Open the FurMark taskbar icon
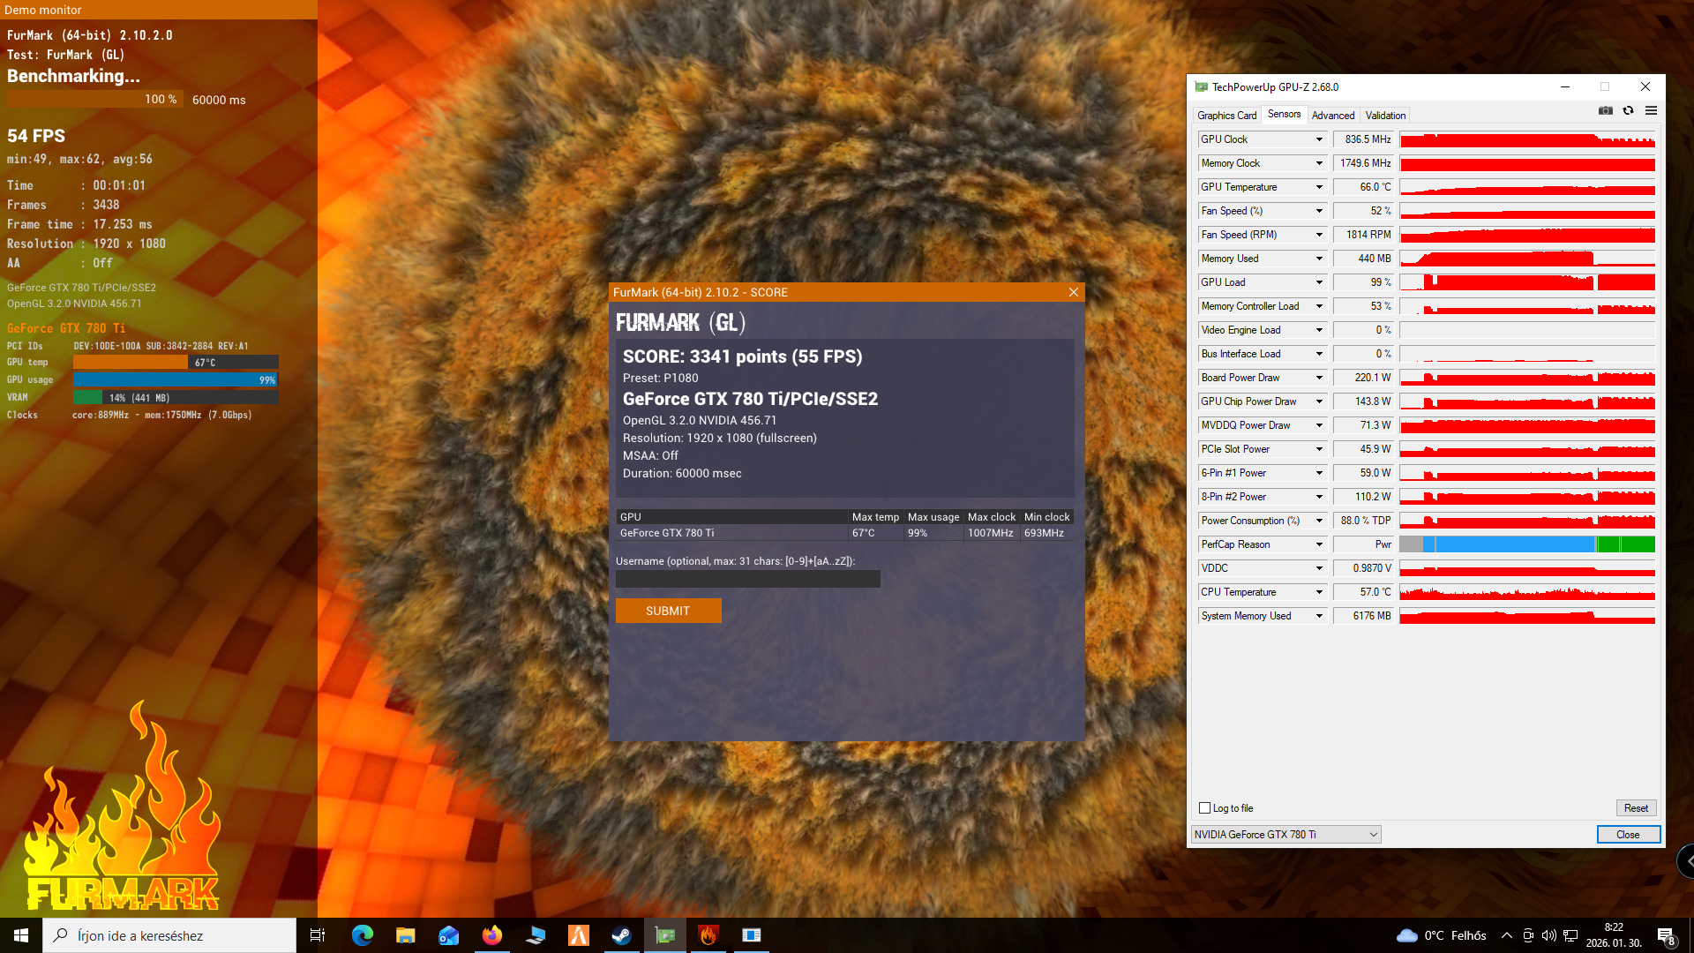1694x953 pixels. (708, 935)
